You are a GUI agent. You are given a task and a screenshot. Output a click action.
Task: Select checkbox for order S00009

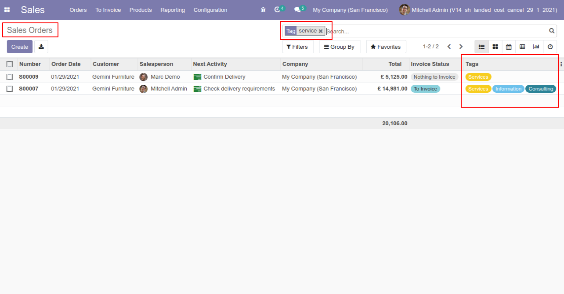[x=10, y=77]
